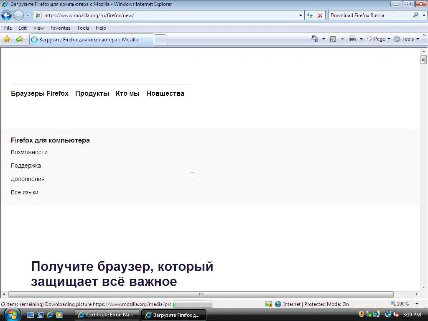Image resolution: width=428 pixels, height=321 pixels.
Task: Open the search provider dropdown arrow
Action: [424, 15]
